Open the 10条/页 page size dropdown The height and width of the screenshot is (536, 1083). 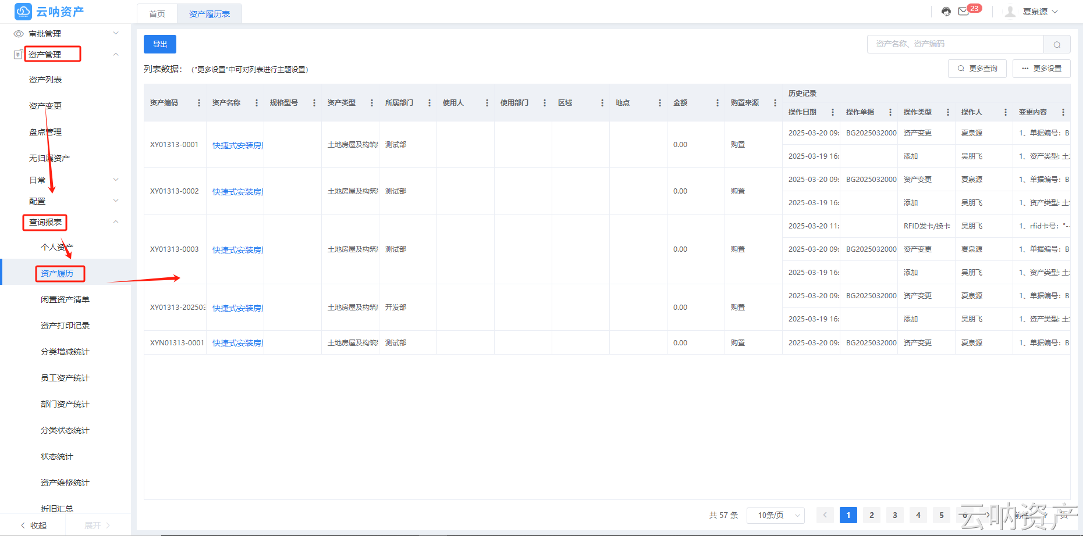(776, 515)
